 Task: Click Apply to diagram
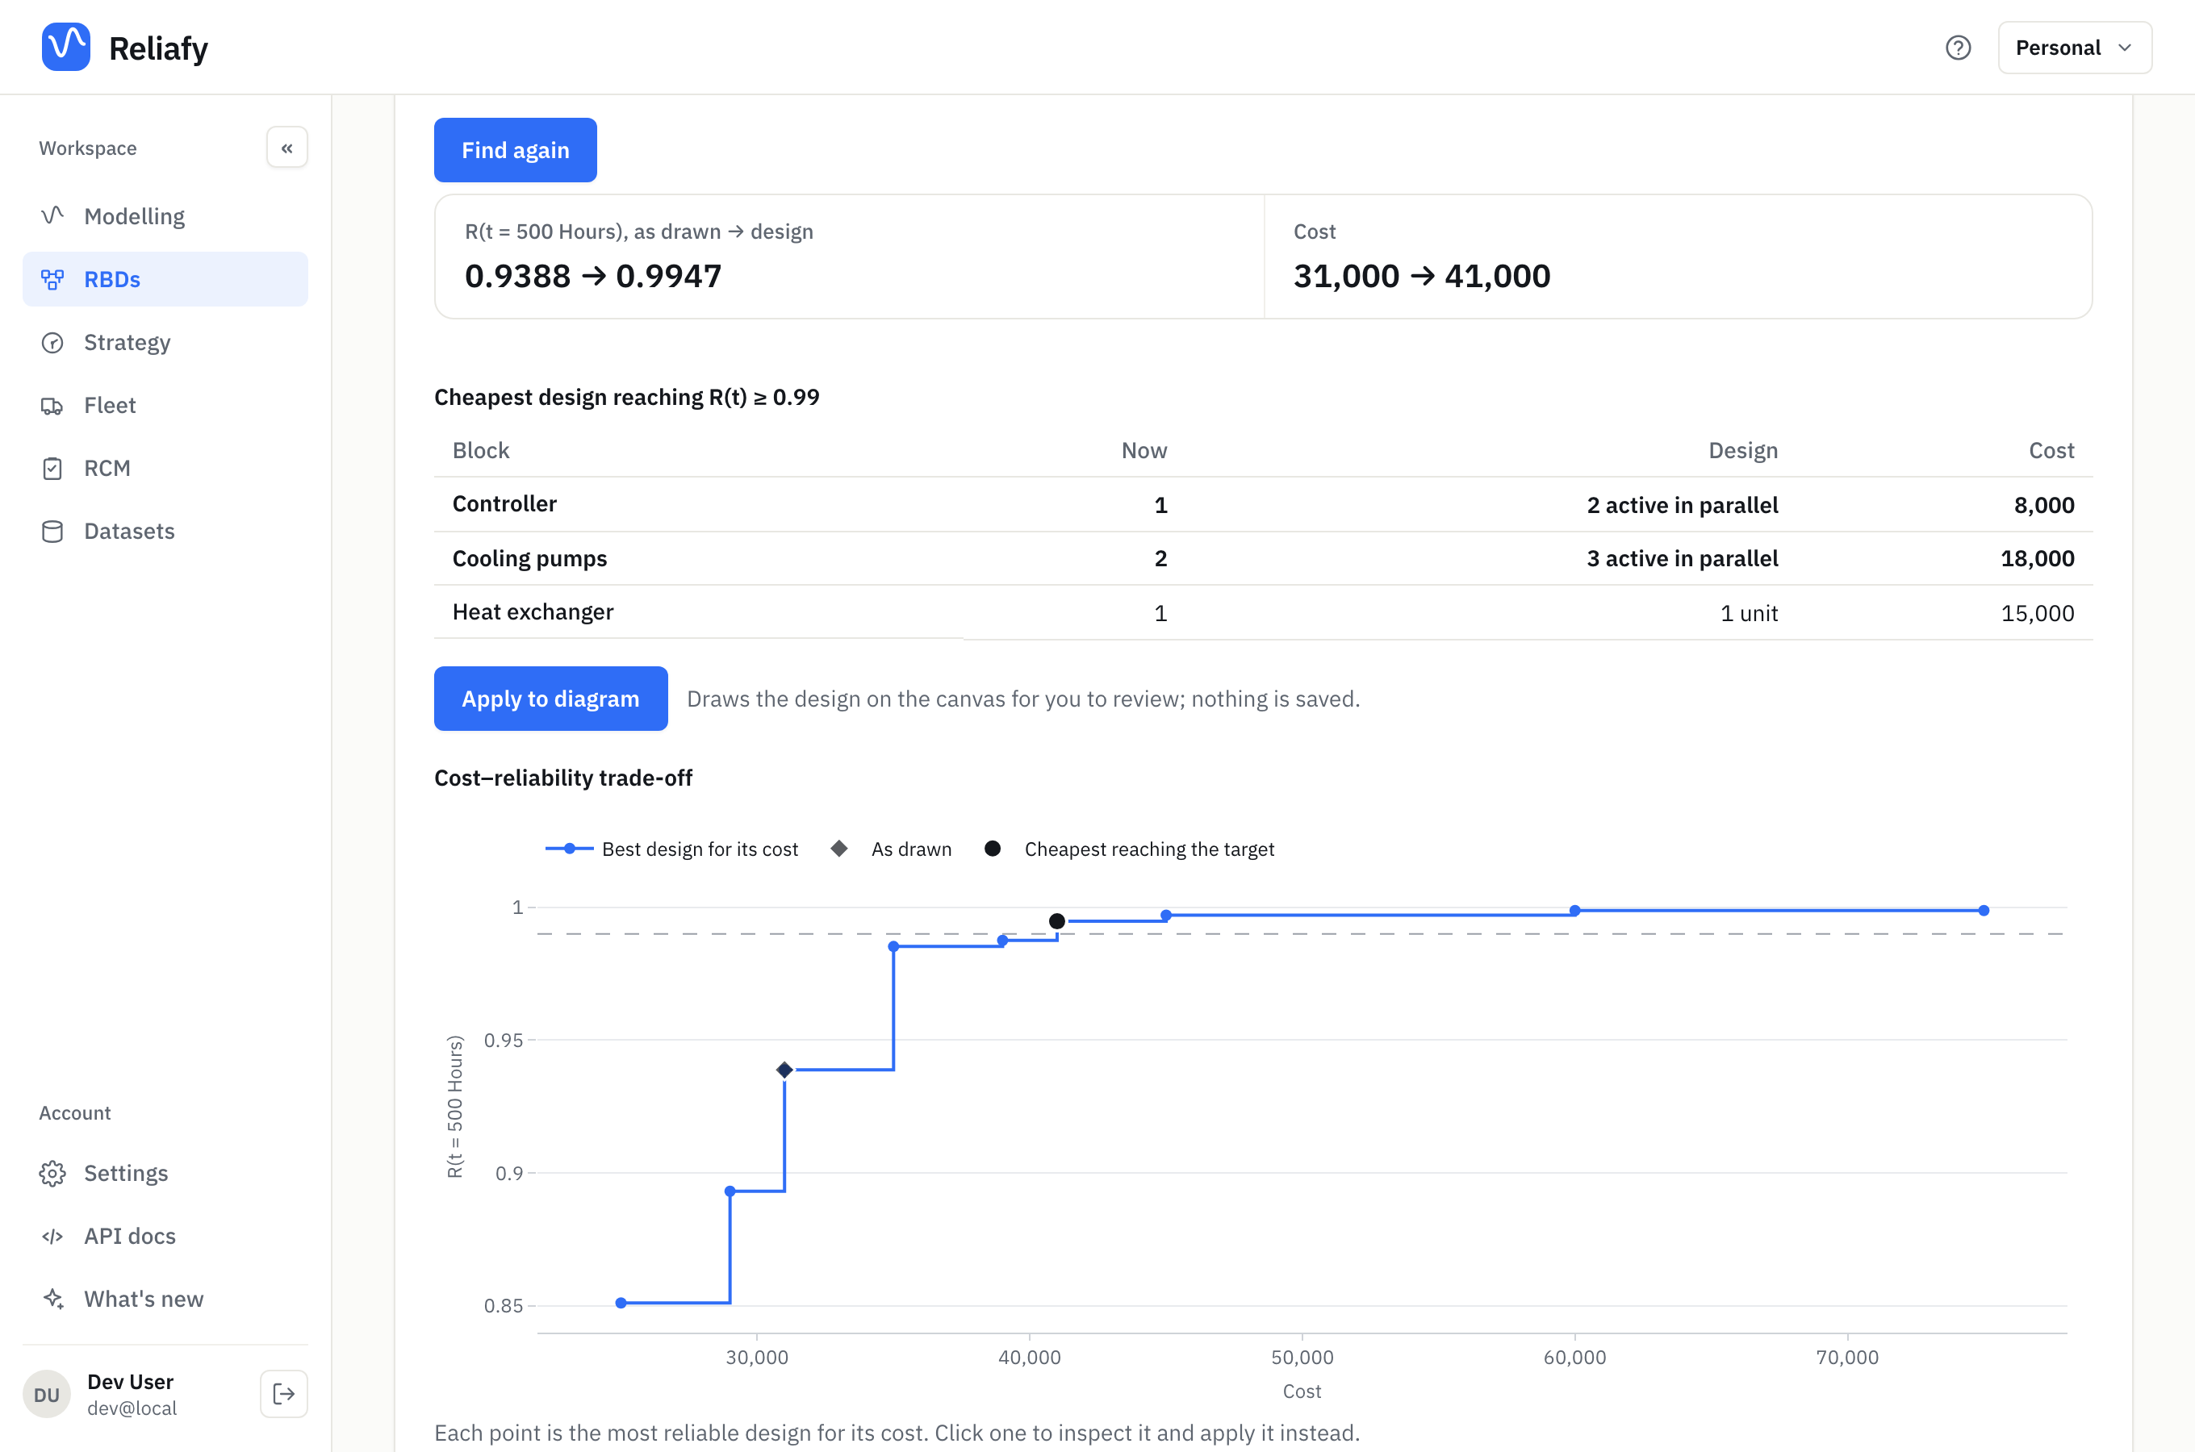click(550, 699)
